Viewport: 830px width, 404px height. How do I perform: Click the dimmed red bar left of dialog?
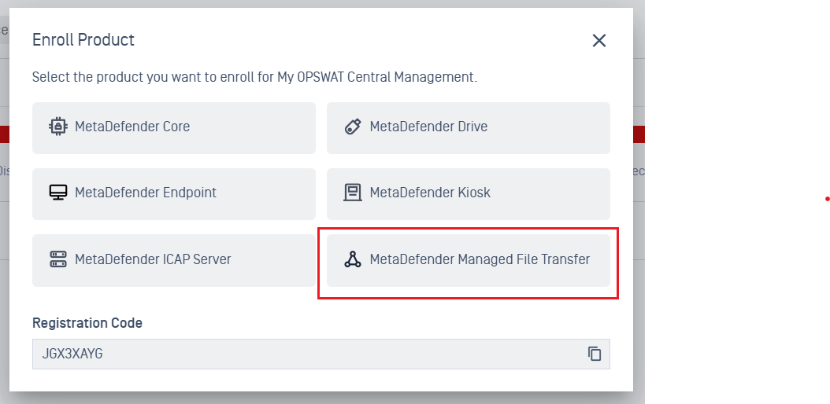point(4,134)
